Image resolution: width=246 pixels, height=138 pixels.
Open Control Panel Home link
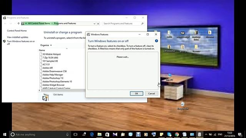coord(17,31)
